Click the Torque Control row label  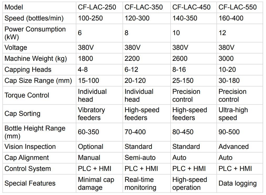[27, 95]
